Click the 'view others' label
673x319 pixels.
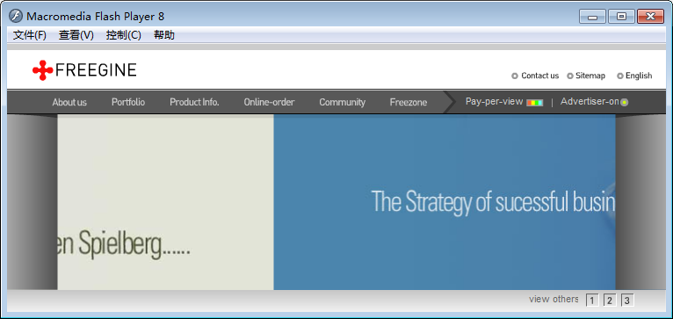tap(554, 300)
